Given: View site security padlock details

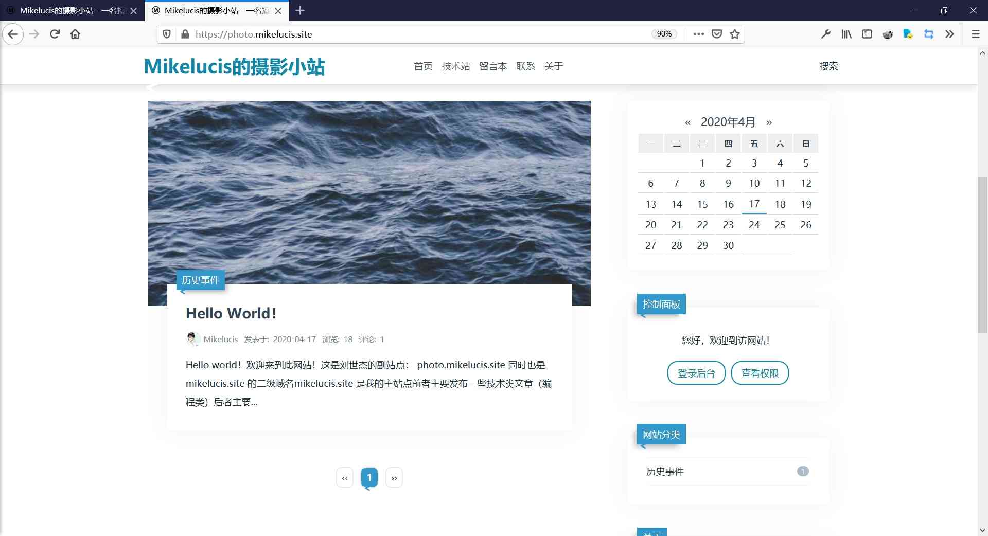Looking at the screenshot, I should [x=185, y=34].
